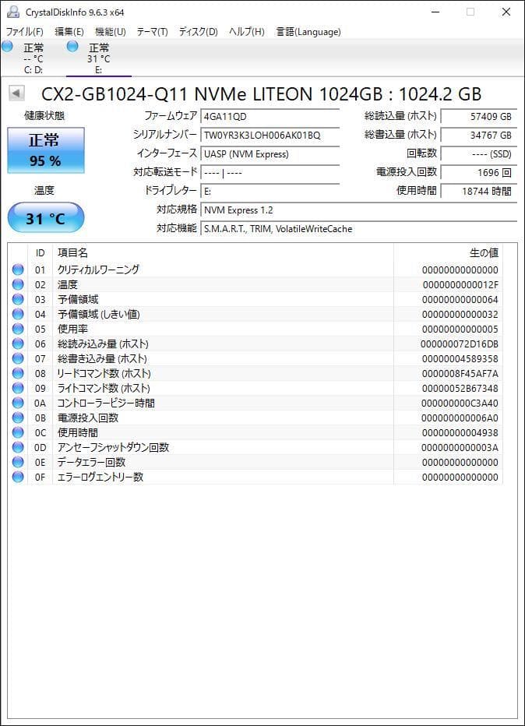Click the 健康状態 label
525x726 pixels.
tap(44, 115)
